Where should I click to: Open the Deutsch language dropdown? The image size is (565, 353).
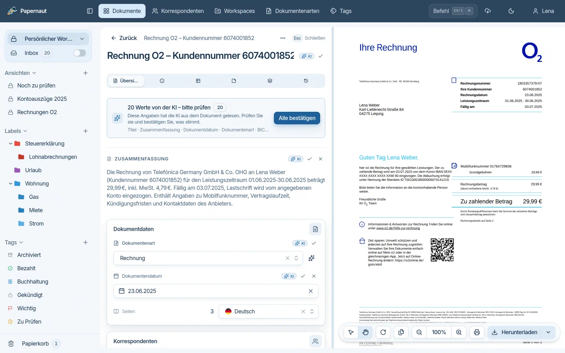click(268, 311)
